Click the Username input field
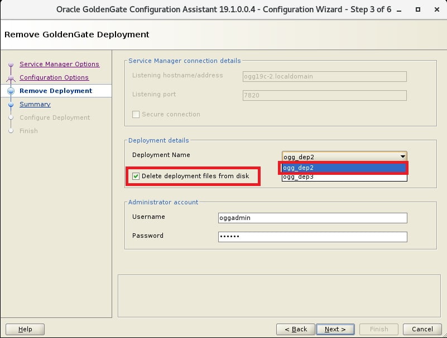Viewport: 447px width, 338px height. tap(313, 218)
